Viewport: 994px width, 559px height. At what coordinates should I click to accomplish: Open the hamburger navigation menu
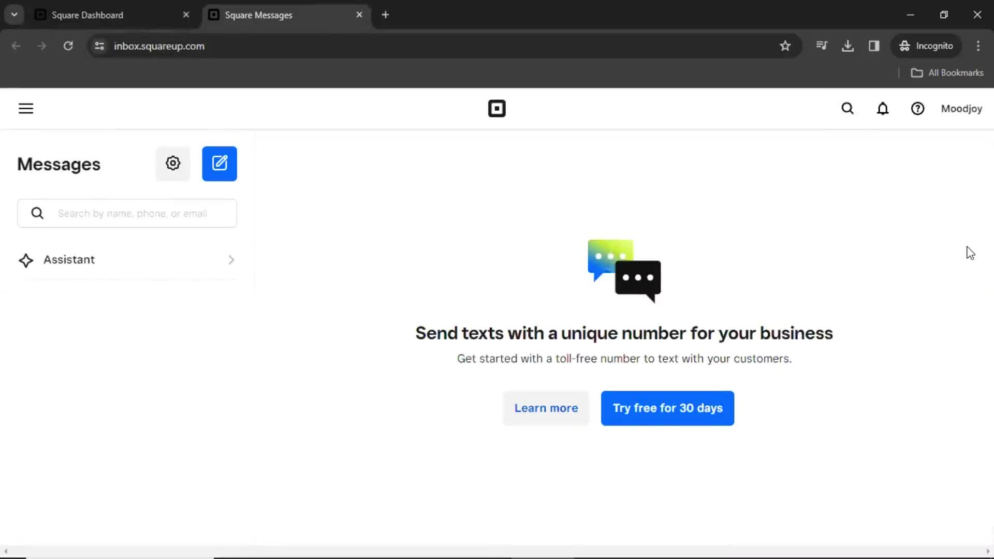coord(26,109)
